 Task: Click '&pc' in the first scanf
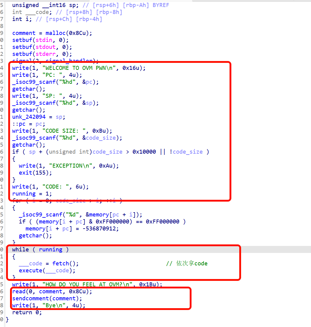coord(87,82)
